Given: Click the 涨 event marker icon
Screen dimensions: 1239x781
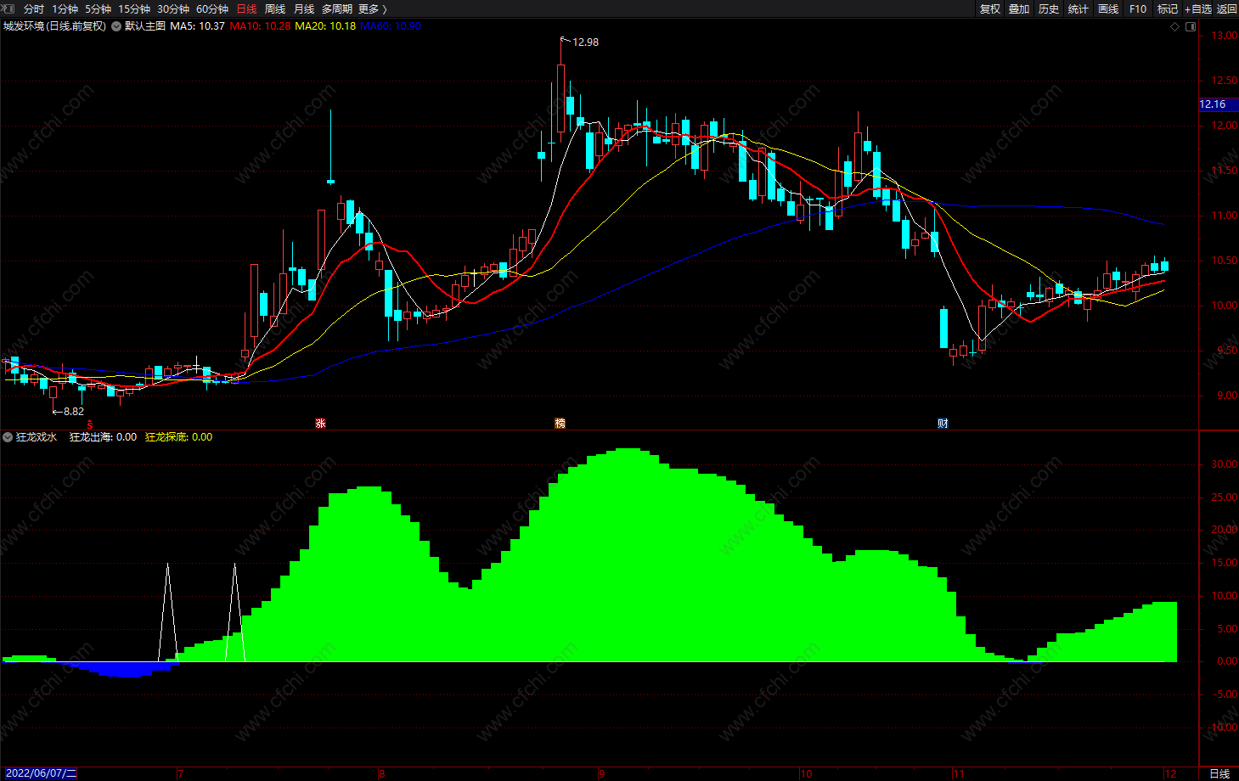Looking at the screenshot, I should tap(320, 423).
